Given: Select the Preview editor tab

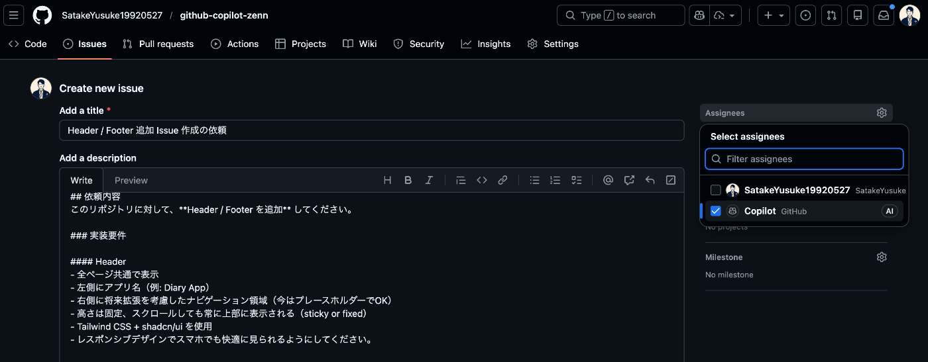Looking at the screenshot, I should tap(131, 180).
